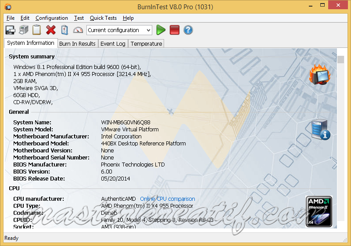Click the 60GB HDD summary line

pos(26,95)
